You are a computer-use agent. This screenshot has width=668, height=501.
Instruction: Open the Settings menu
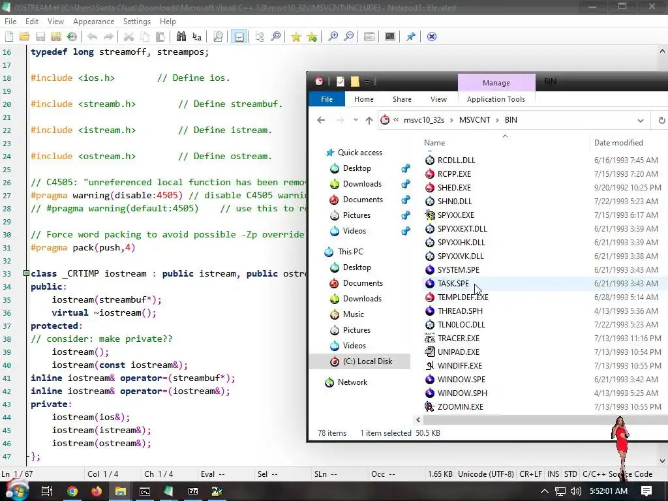pos(137,22)
